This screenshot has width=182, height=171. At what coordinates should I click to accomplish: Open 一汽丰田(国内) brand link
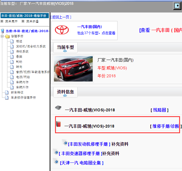(x=90, y=27)
